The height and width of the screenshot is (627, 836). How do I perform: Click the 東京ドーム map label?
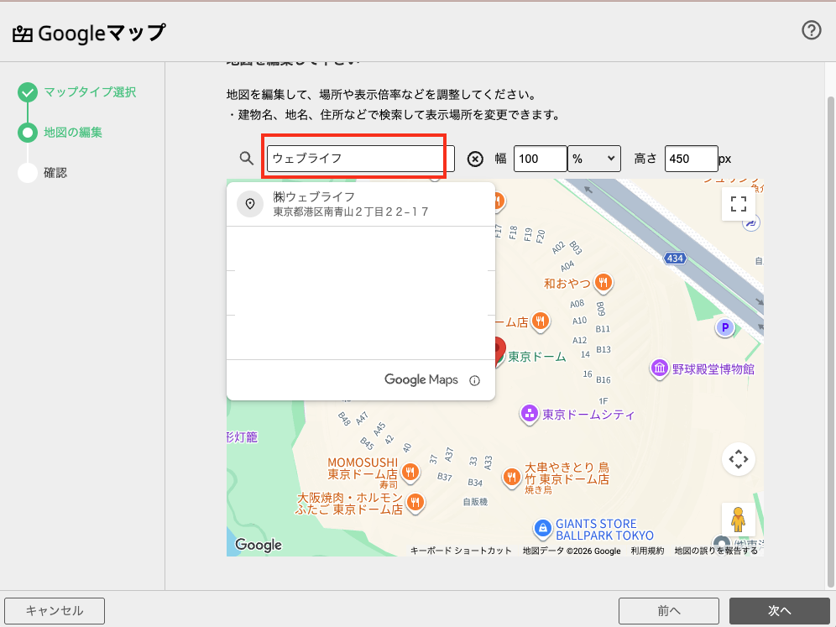point(536,357)
